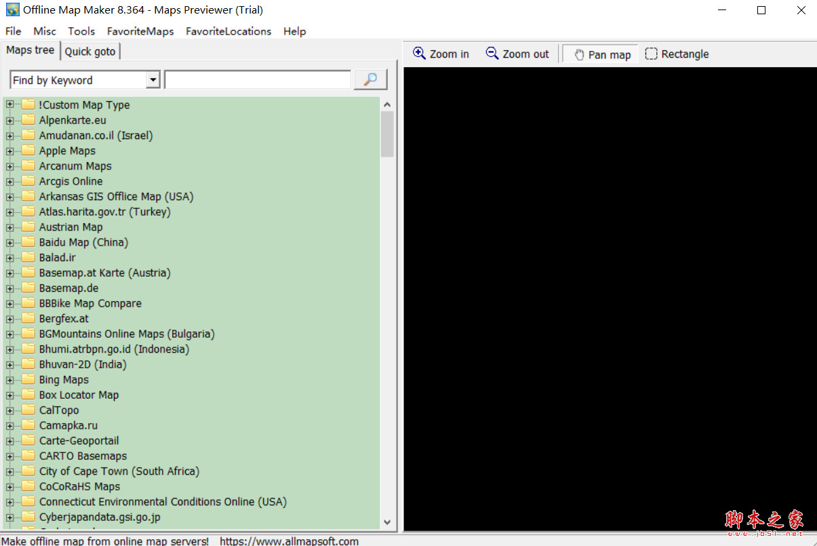The image size is (817, 546).
Task: Expand the Basemap.at Karte (Austria) node
Action: [x=9, y=273]
